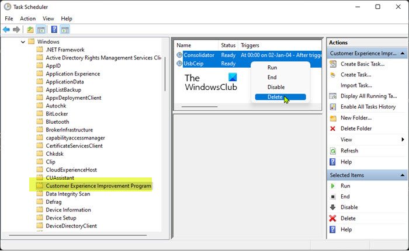Click the Import Task... action

tap(356, 85)
